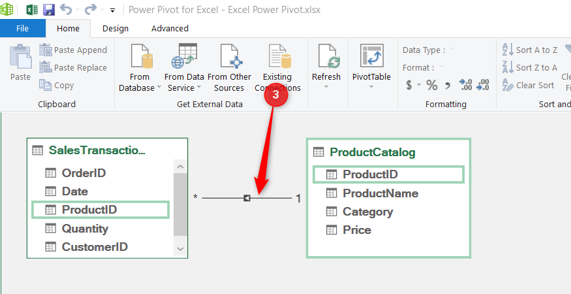Screen dimensions: 571x294
Task: Expand the Refresh dropdown arrow
Action: 326,87
